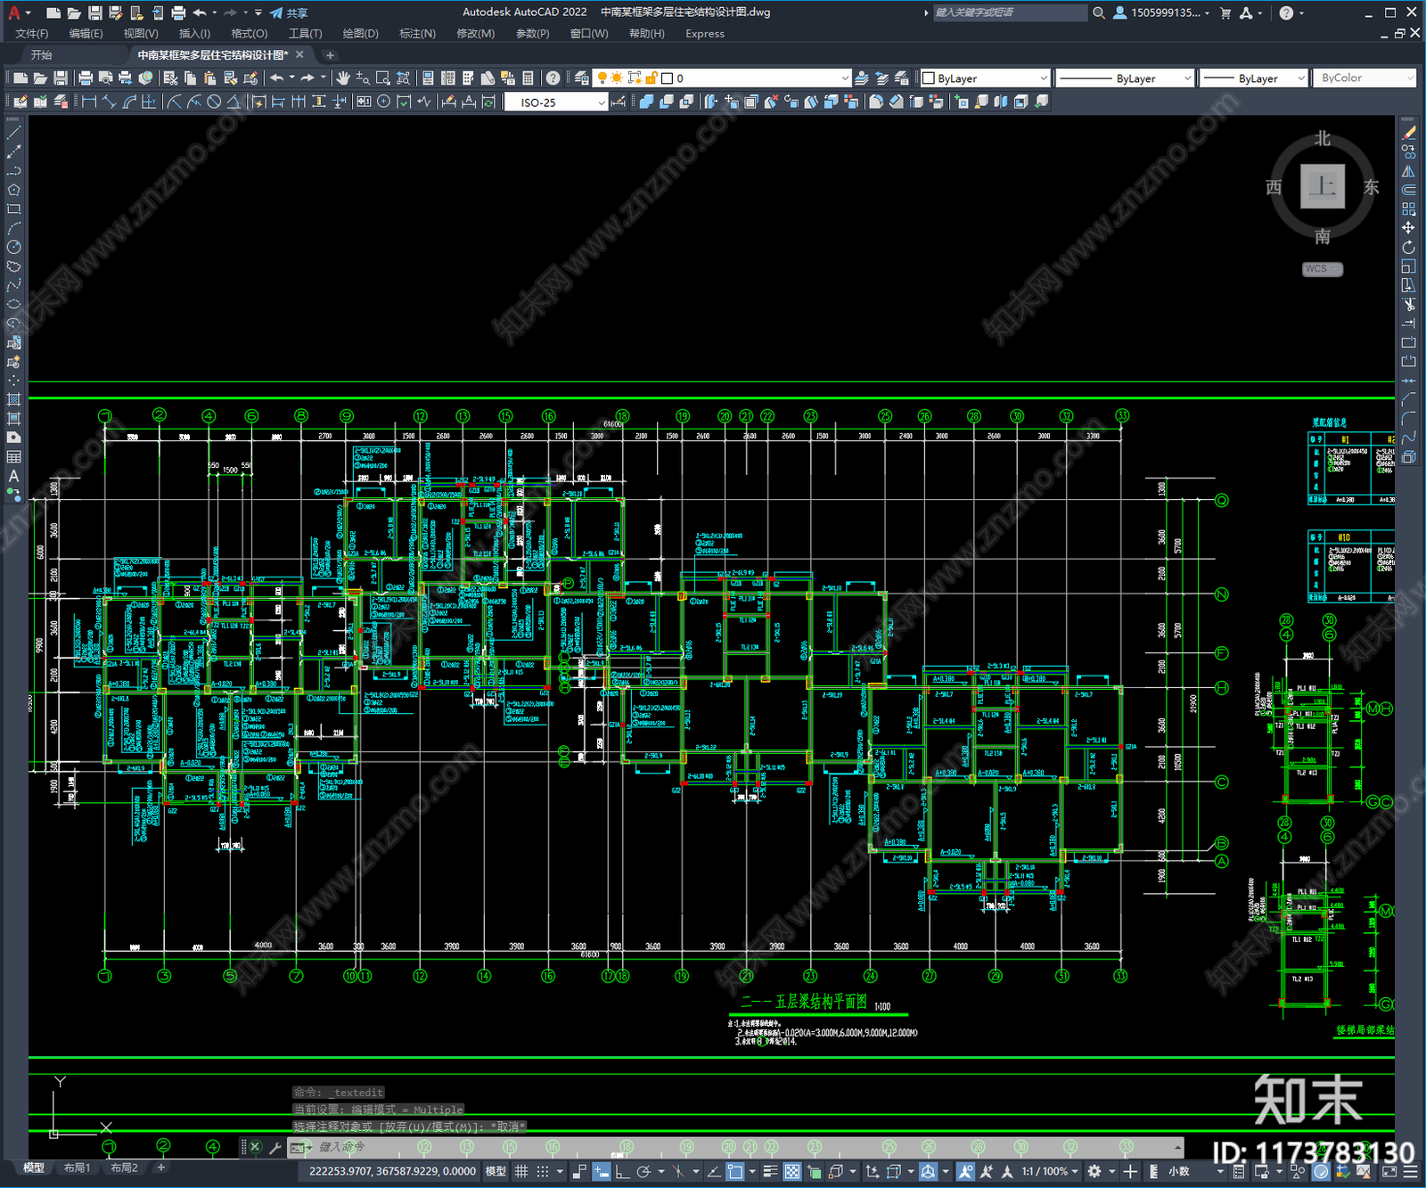The width and height of the screenshot is (1426, 1188).
Task: Toggle polar tracking in status bar
Action: (643, 1171)
